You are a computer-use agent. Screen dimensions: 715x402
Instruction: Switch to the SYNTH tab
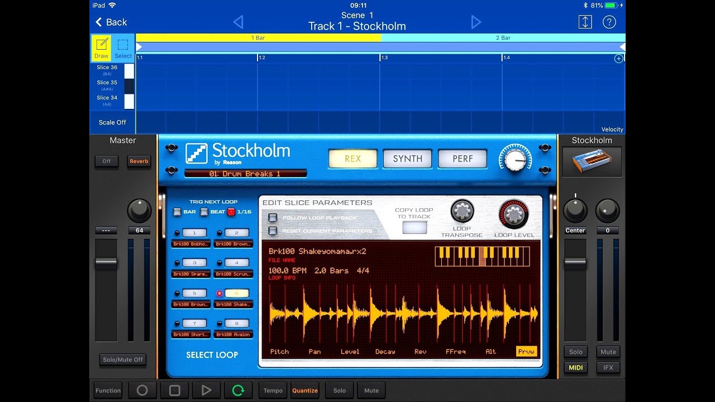coord(408,159)
